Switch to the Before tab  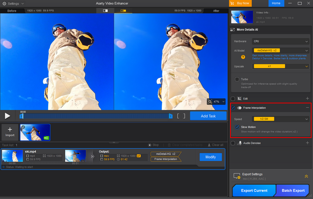12,11
